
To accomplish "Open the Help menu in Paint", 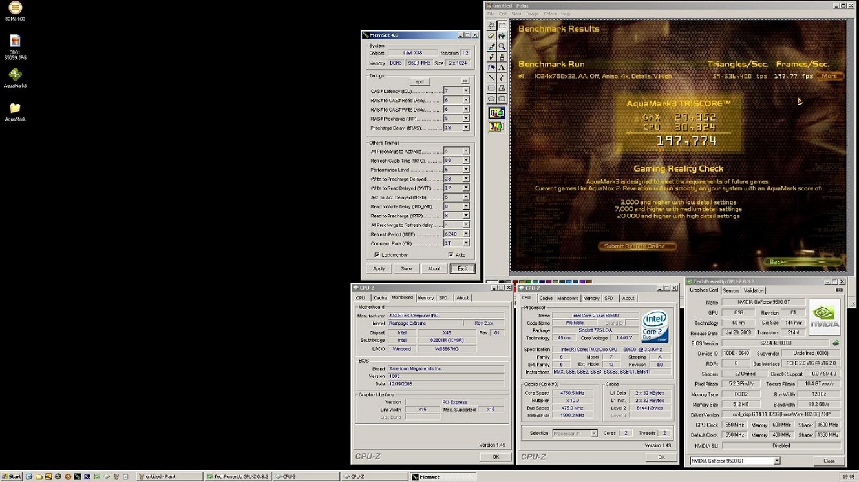I will point(566,14).
